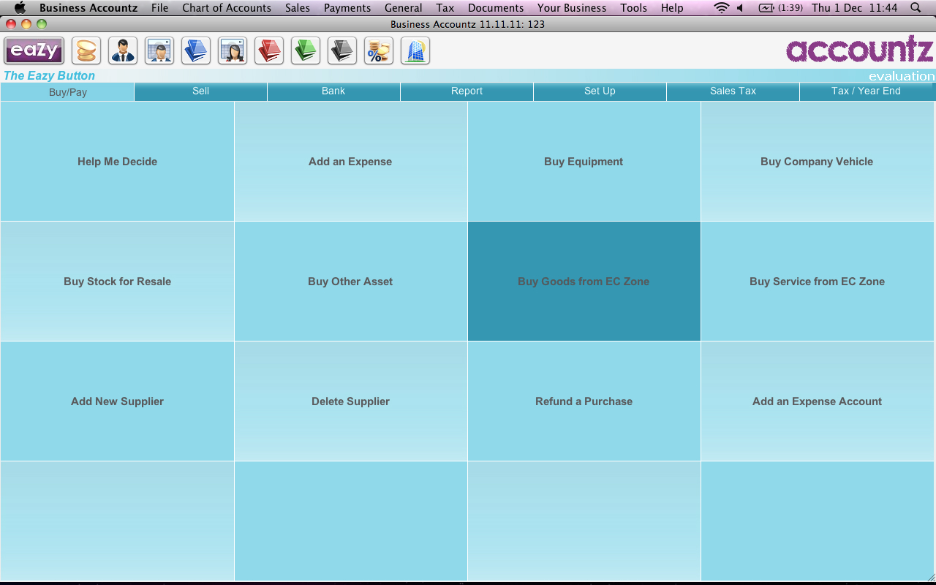Open the Sales Tax tab
This screenshot has height=585, width=936.
pos(733,91)
